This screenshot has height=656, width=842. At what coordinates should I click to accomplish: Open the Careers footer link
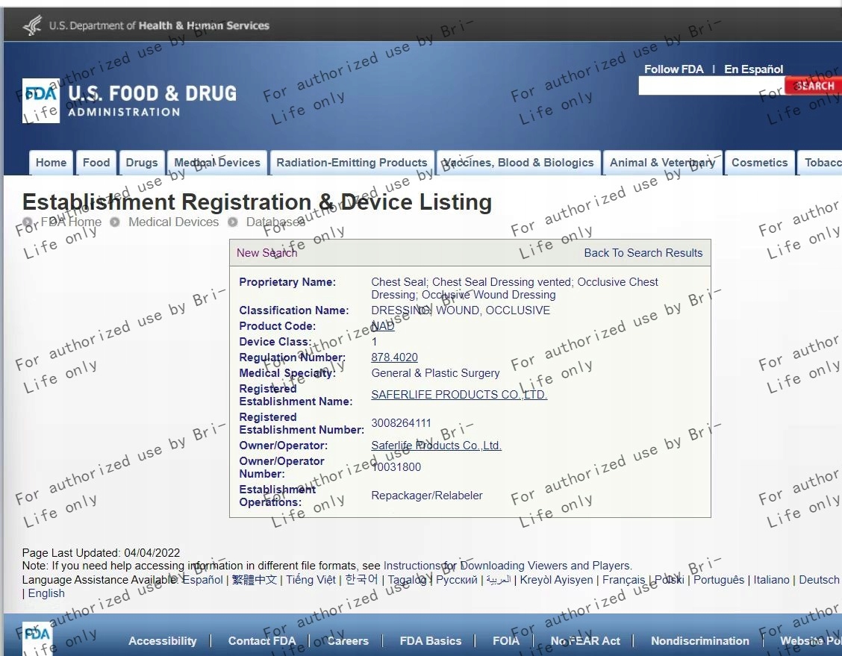[348, 641]
